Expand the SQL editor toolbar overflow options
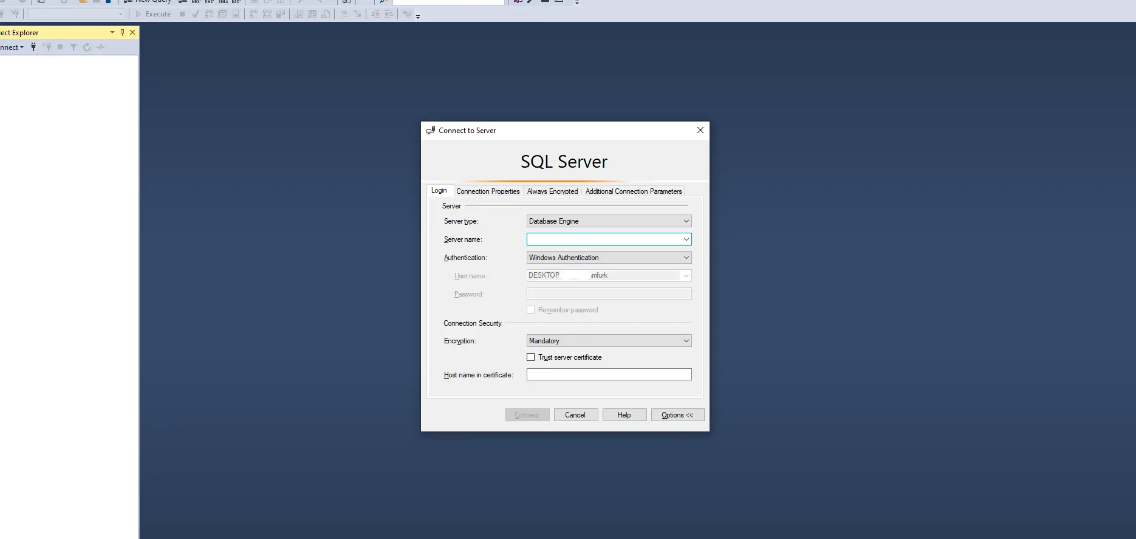The height and width of the screenshot is (539, 1136). [x=418, y=16]
